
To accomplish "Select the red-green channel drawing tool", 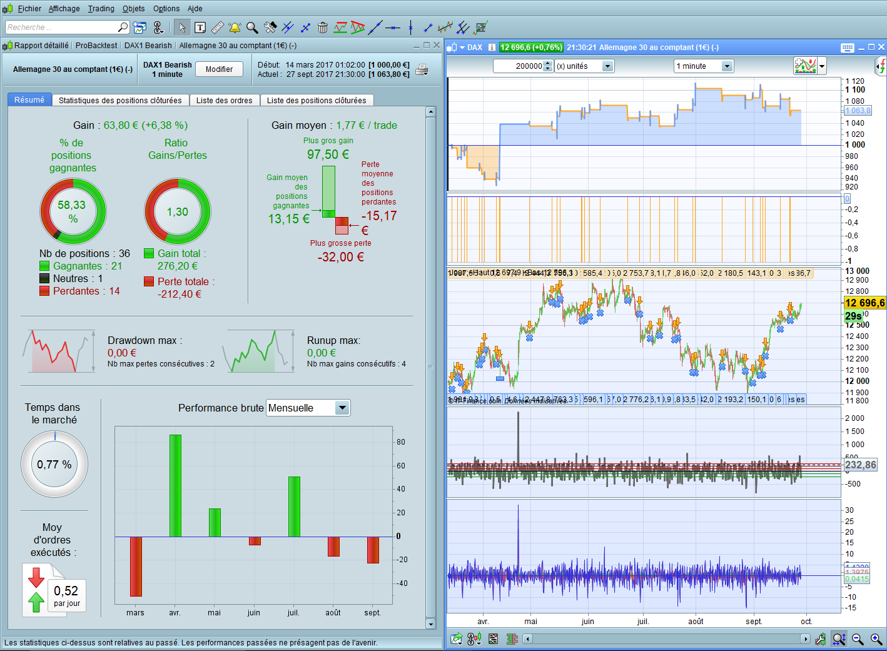I will [x=340, y=28].
